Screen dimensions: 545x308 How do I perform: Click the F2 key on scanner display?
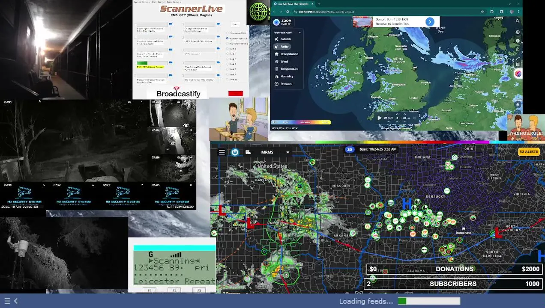click(x=174, y=290)
